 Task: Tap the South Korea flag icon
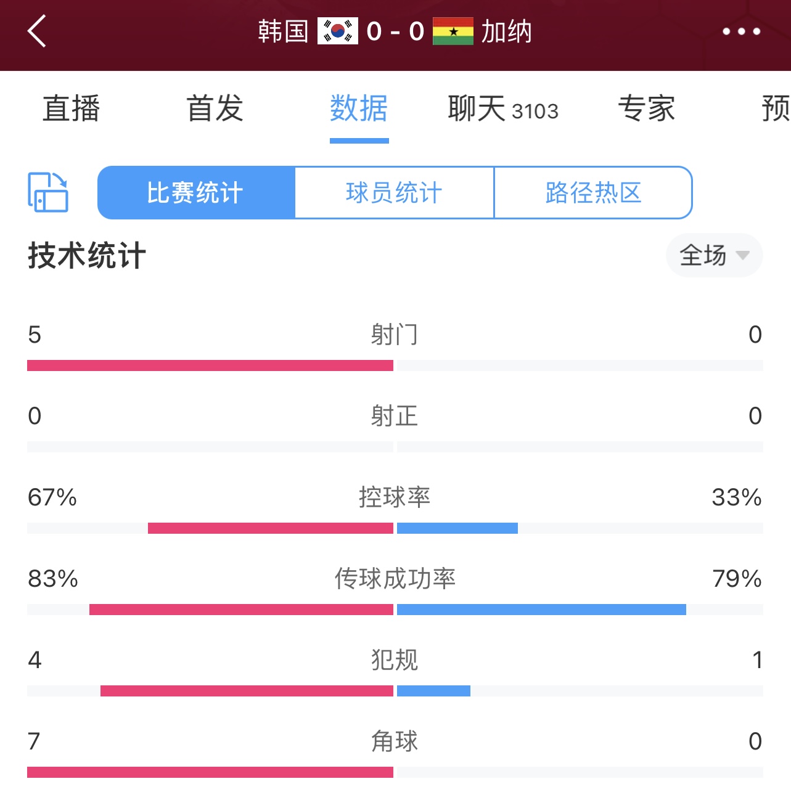337,31
